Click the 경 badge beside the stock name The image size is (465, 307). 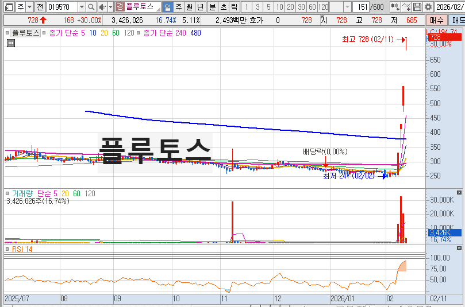coord(120,7)
